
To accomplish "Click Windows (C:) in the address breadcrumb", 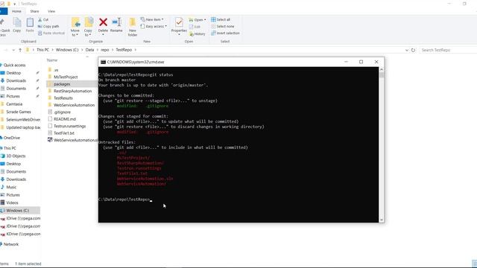I will tap(67, 50).
